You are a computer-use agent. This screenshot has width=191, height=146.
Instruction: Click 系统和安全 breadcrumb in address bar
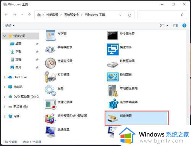click(x=71, y=15)
